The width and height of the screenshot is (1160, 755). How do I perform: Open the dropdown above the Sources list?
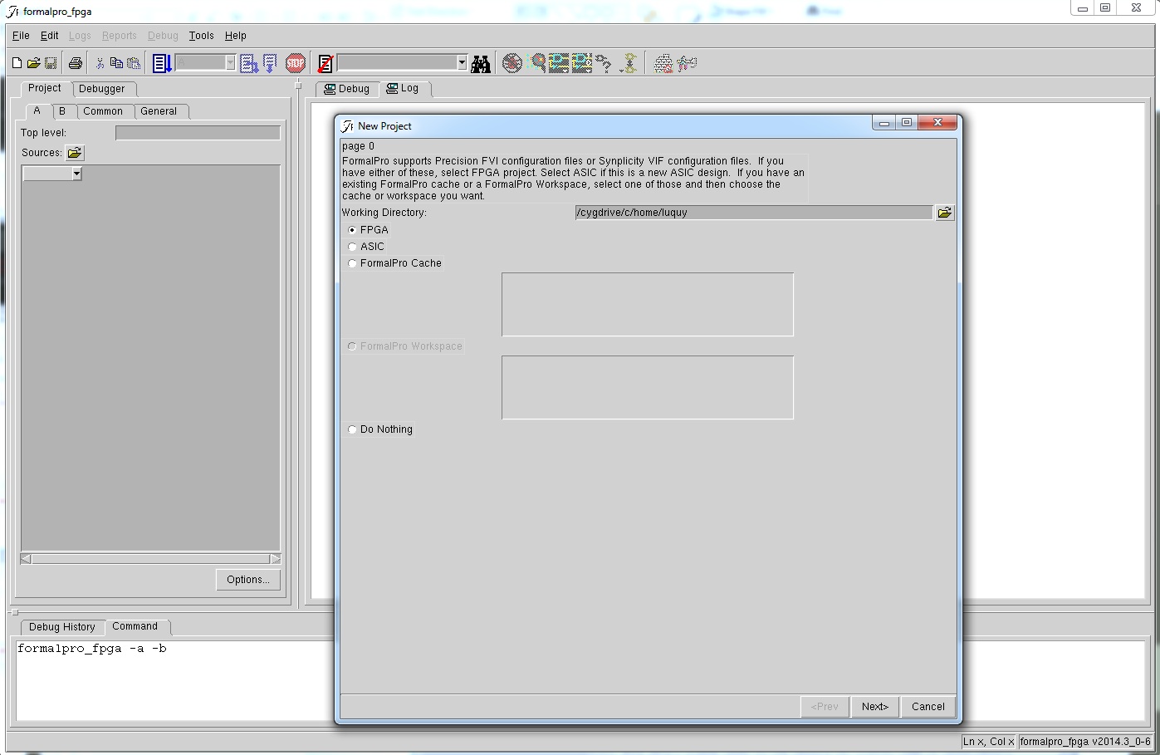click(76, 174)
